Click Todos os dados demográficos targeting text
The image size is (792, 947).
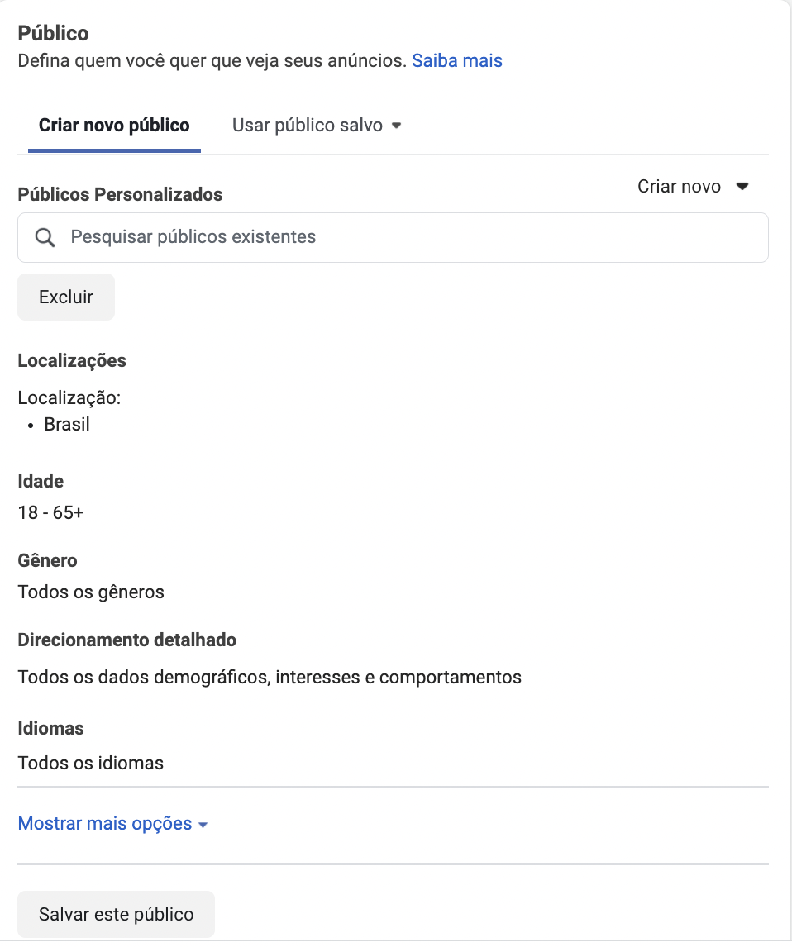(270, 678)
